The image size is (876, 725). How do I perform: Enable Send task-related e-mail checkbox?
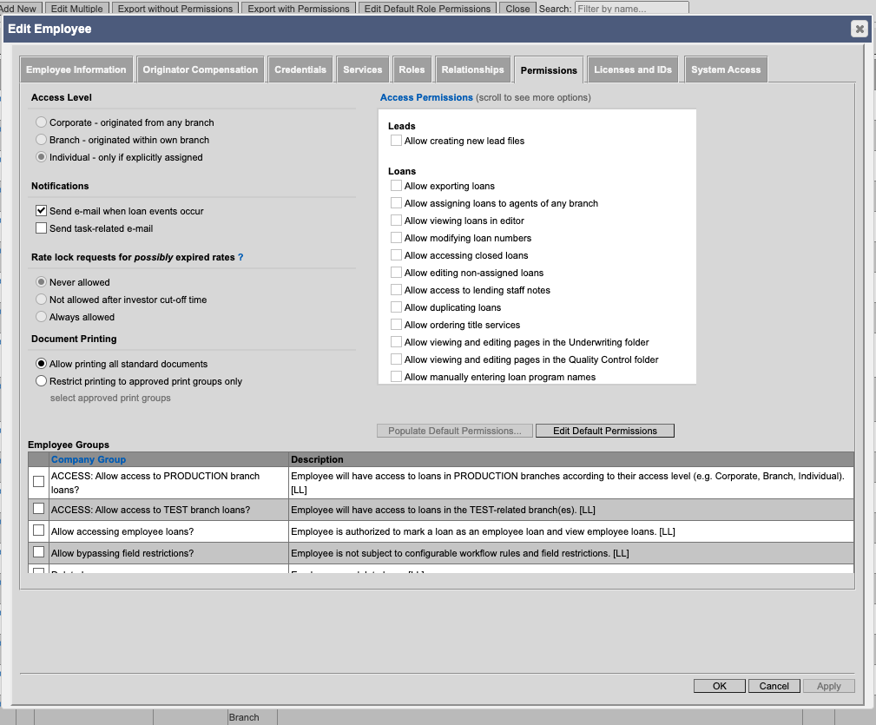click(41, 228)
